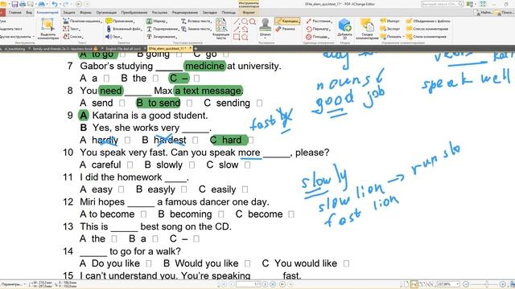Tick checkbox for question 12 option A 'to become'

[x=143, y=214]
